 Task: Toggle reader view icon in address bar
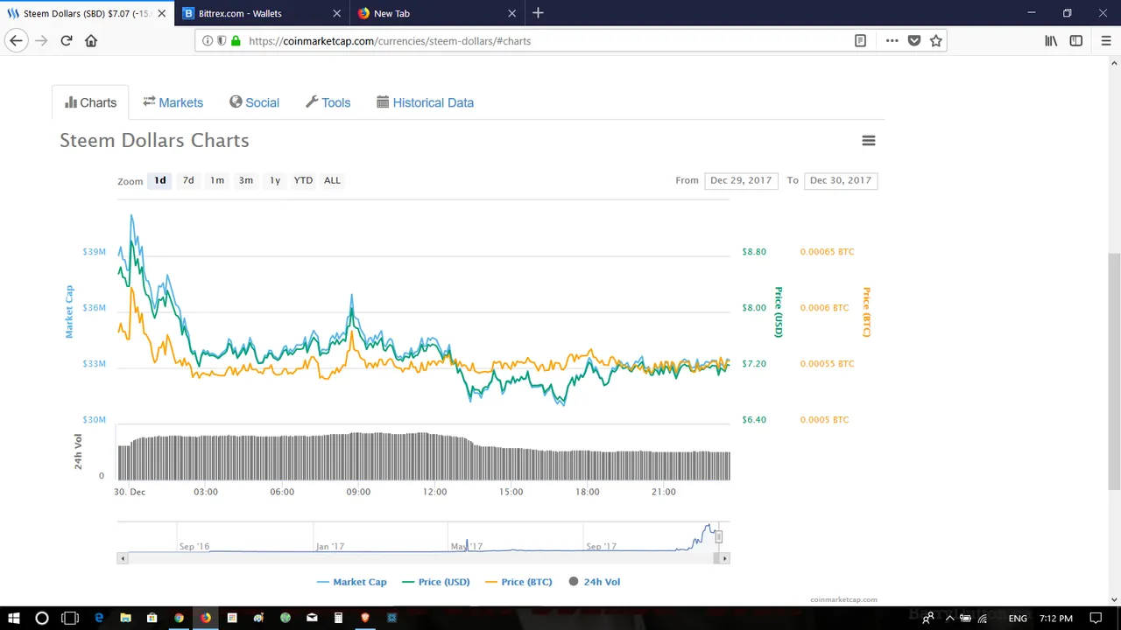tap(860, 40)
